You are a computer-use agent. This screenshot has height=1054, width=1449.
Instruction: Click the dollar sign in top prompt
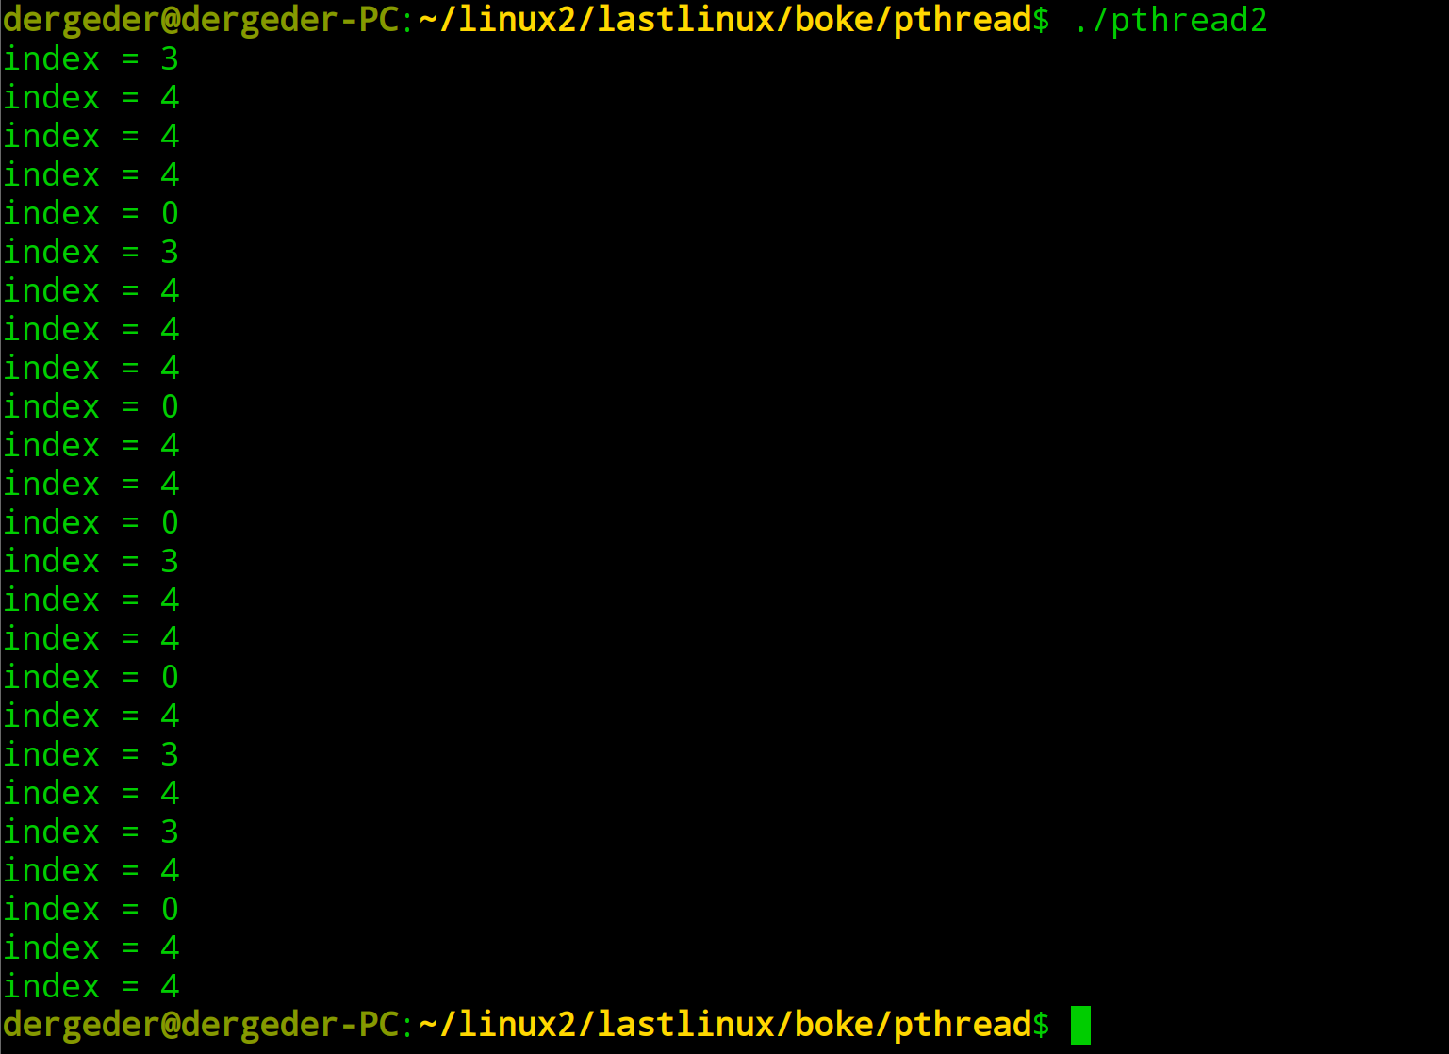(x=1041, y=21)
